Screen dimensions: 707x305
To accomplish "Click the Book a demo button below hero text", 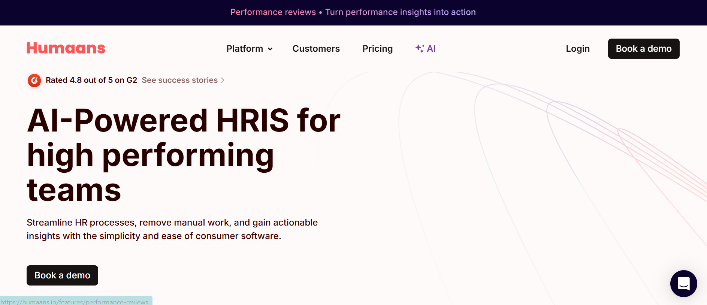I will [62, 275].
